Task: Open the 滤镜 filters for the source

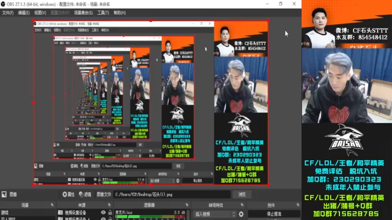Action: [85, 194]
